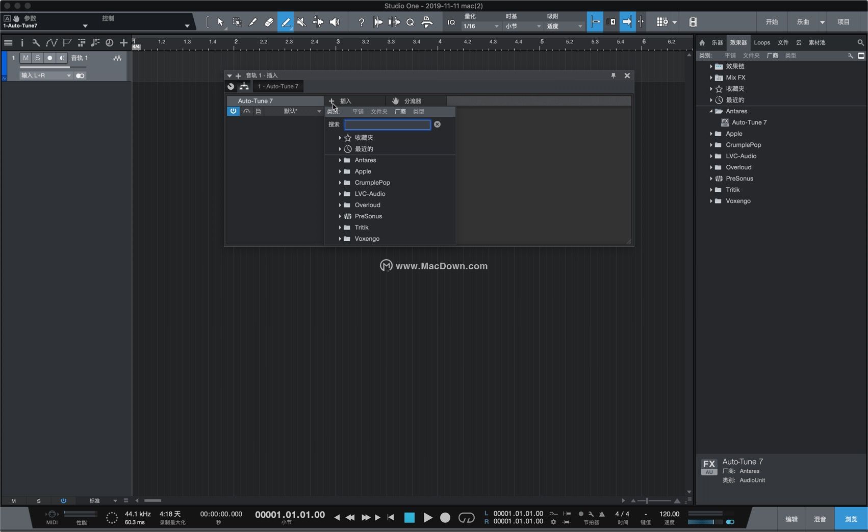868x532 pixels.
Task: Select Auto-Tune 7 in browser tree
Action: (749, 122)
